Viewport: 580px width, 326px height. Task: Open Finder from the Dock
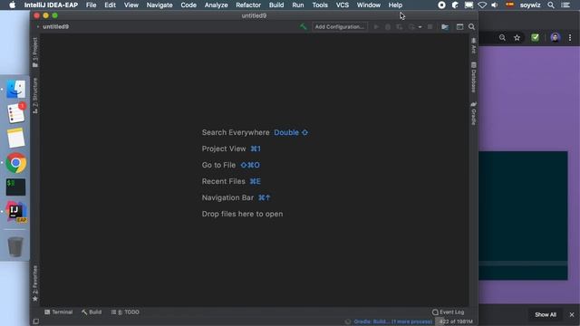pyautogui.click(x=16, y=89)
